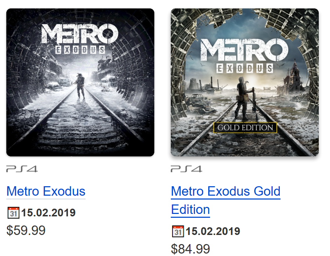Open the Metro Exodus title link
The height and width of the screenshot is (256, 330).
[x=46, y=191]
